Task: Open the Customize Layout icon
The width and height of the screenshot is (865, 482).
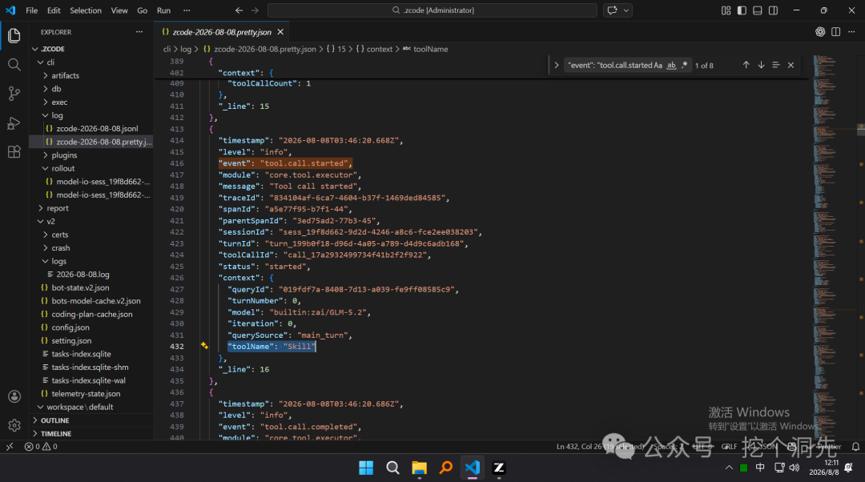Action: coord(726,10)
